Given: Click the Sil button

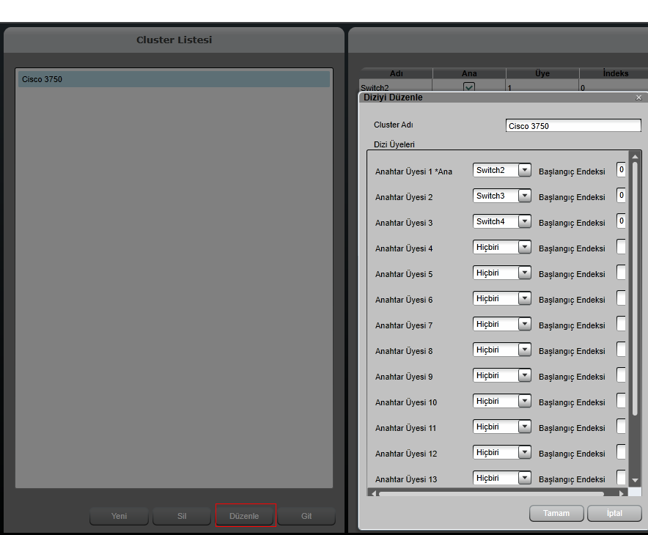Looking at the screenshot, I should [x=182, y=516].
